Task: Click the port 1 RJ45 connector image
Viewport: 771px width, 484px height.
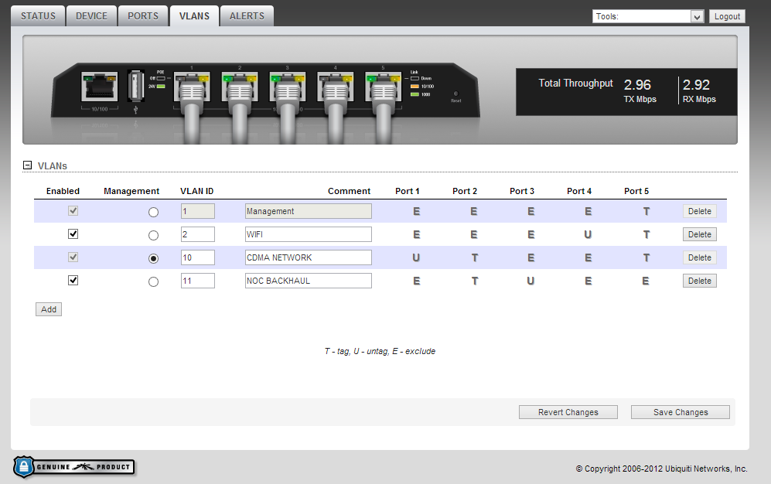Action: pyautogui.click(x=192, y=87)
